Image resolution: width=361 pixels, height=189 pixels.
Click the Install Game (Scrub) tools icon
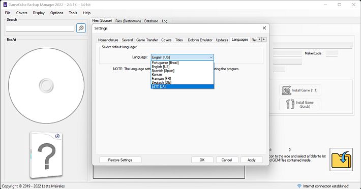[x=290, y=104]
